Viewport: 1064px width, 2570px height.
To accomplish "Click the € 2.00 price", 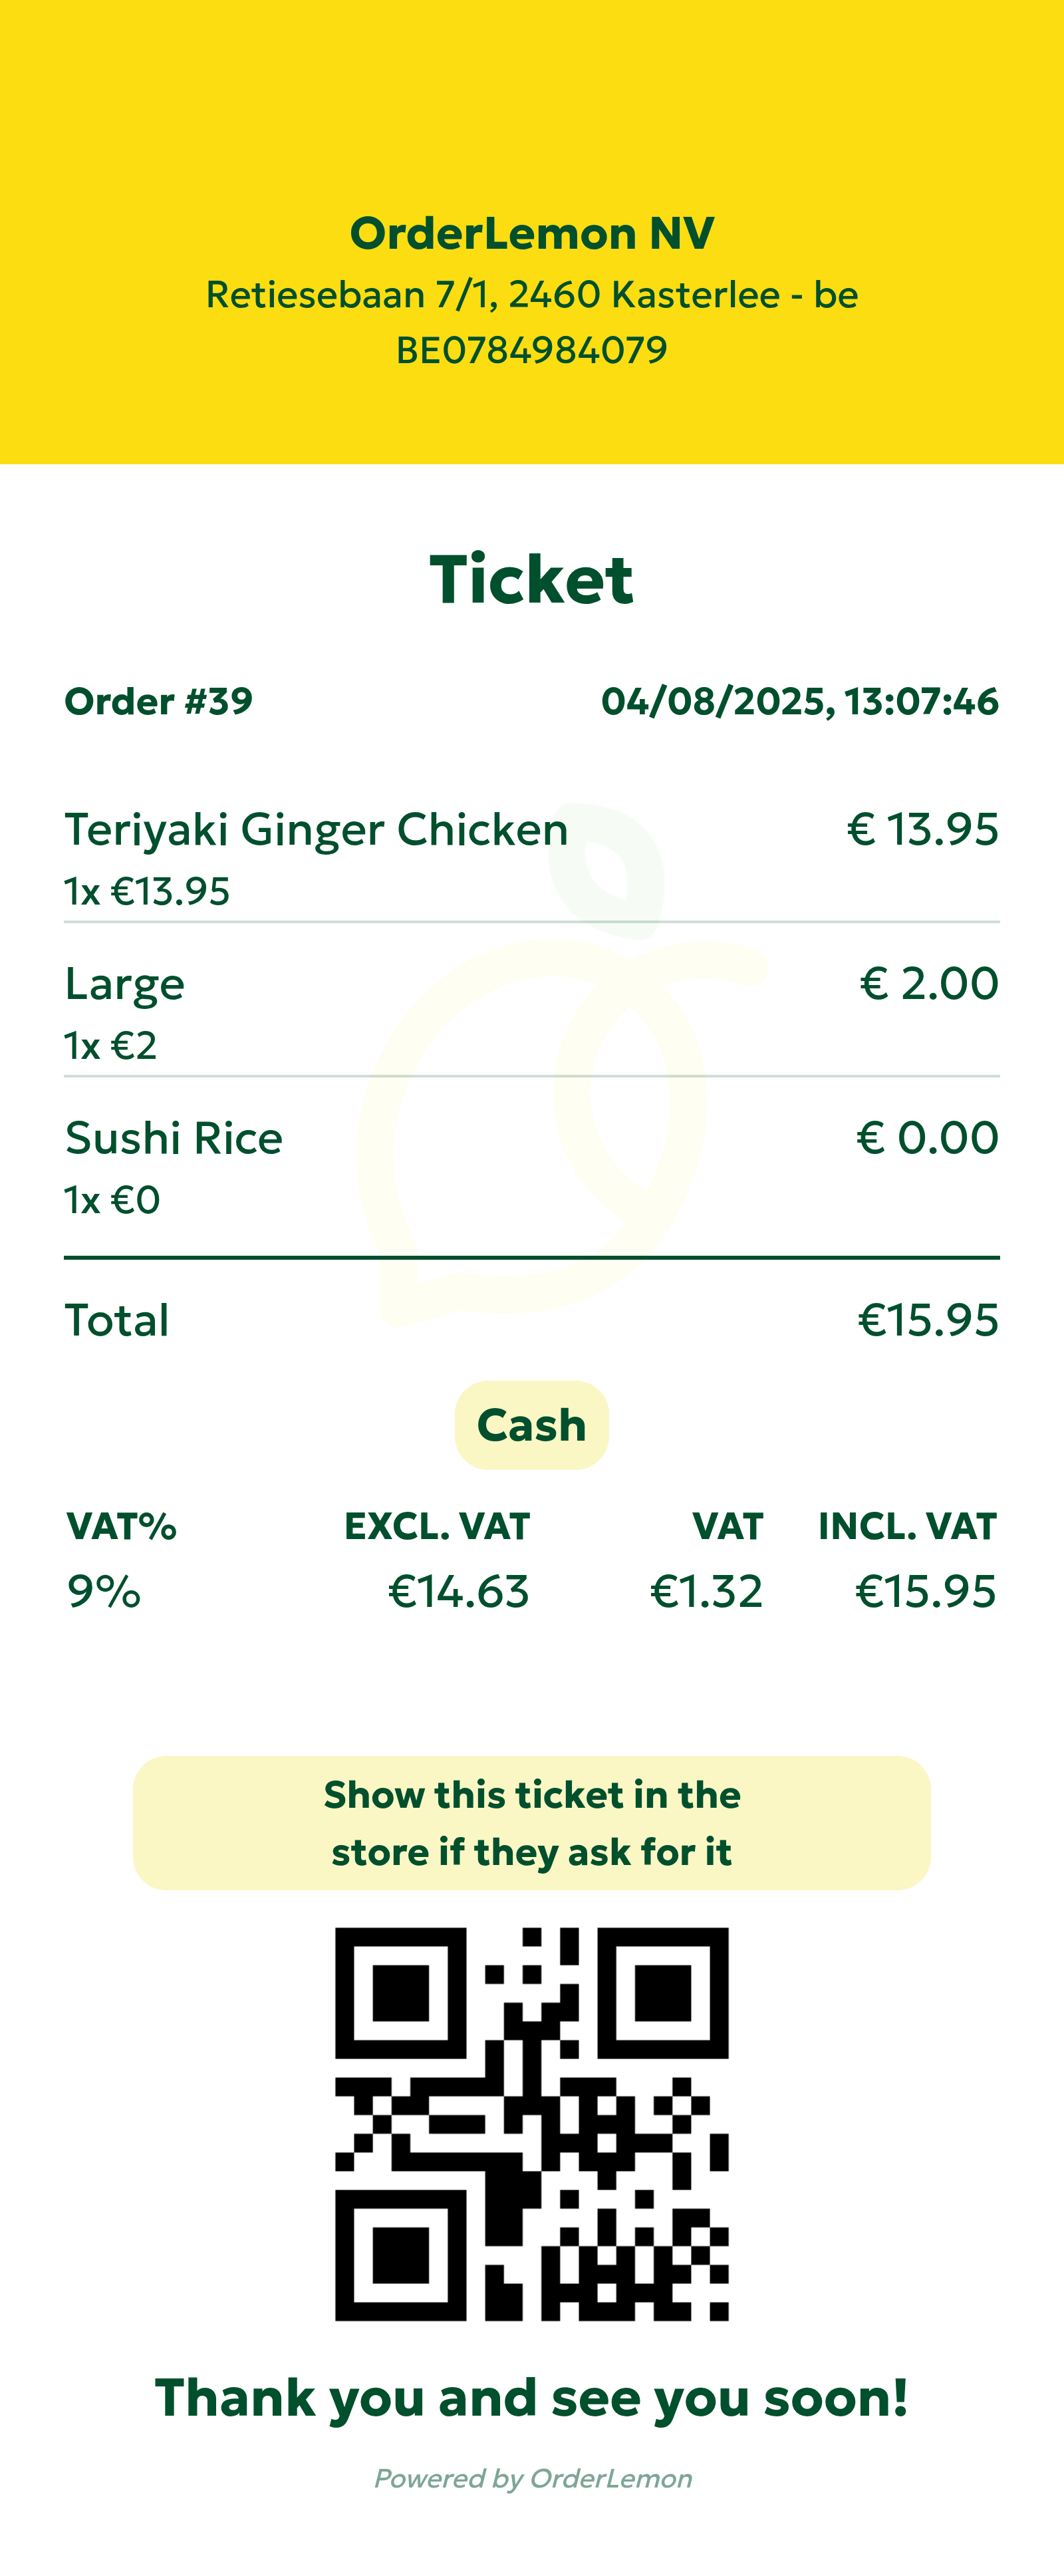I will coord(928,984).
